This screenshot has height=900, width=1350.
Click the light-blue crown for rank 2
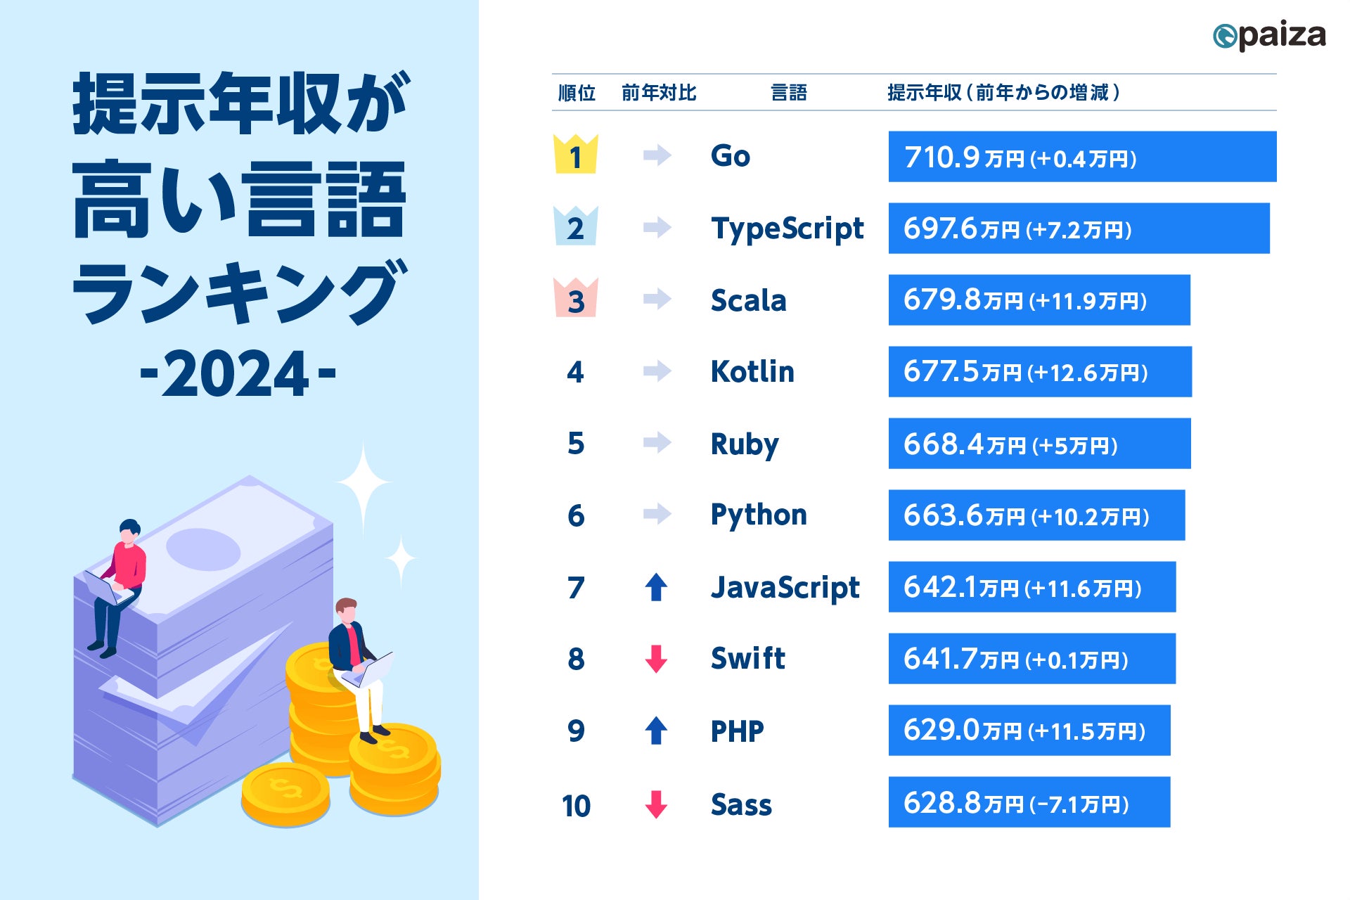[x=575, y=226]
